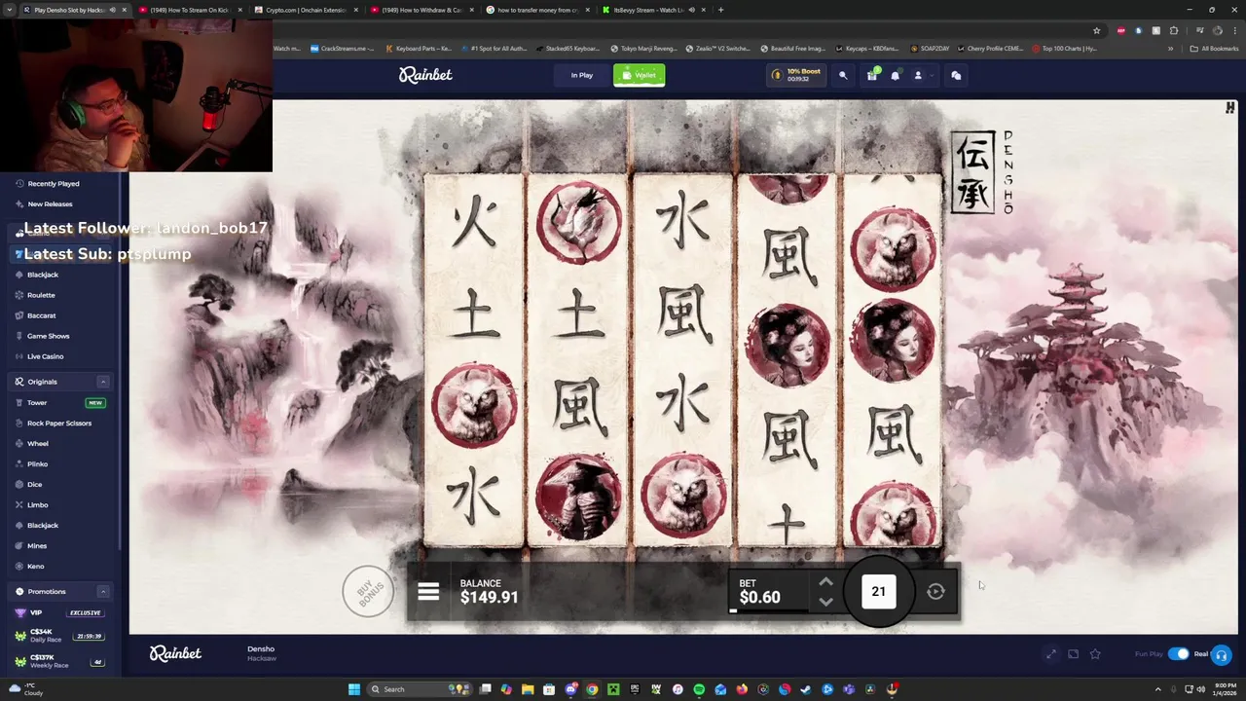The image size is (1246, 701).
Task: Click the fullscreen expand icon below game
Action: (x=1050, y=654)
